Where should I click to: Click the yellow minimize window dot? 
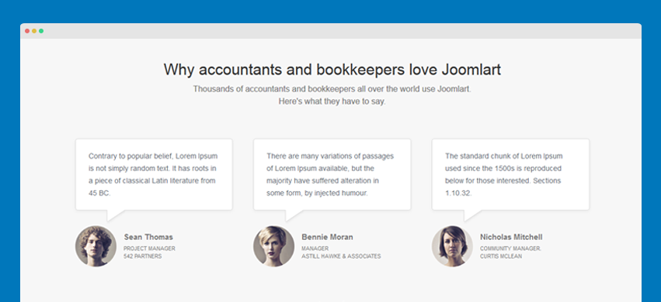[34, 31]
